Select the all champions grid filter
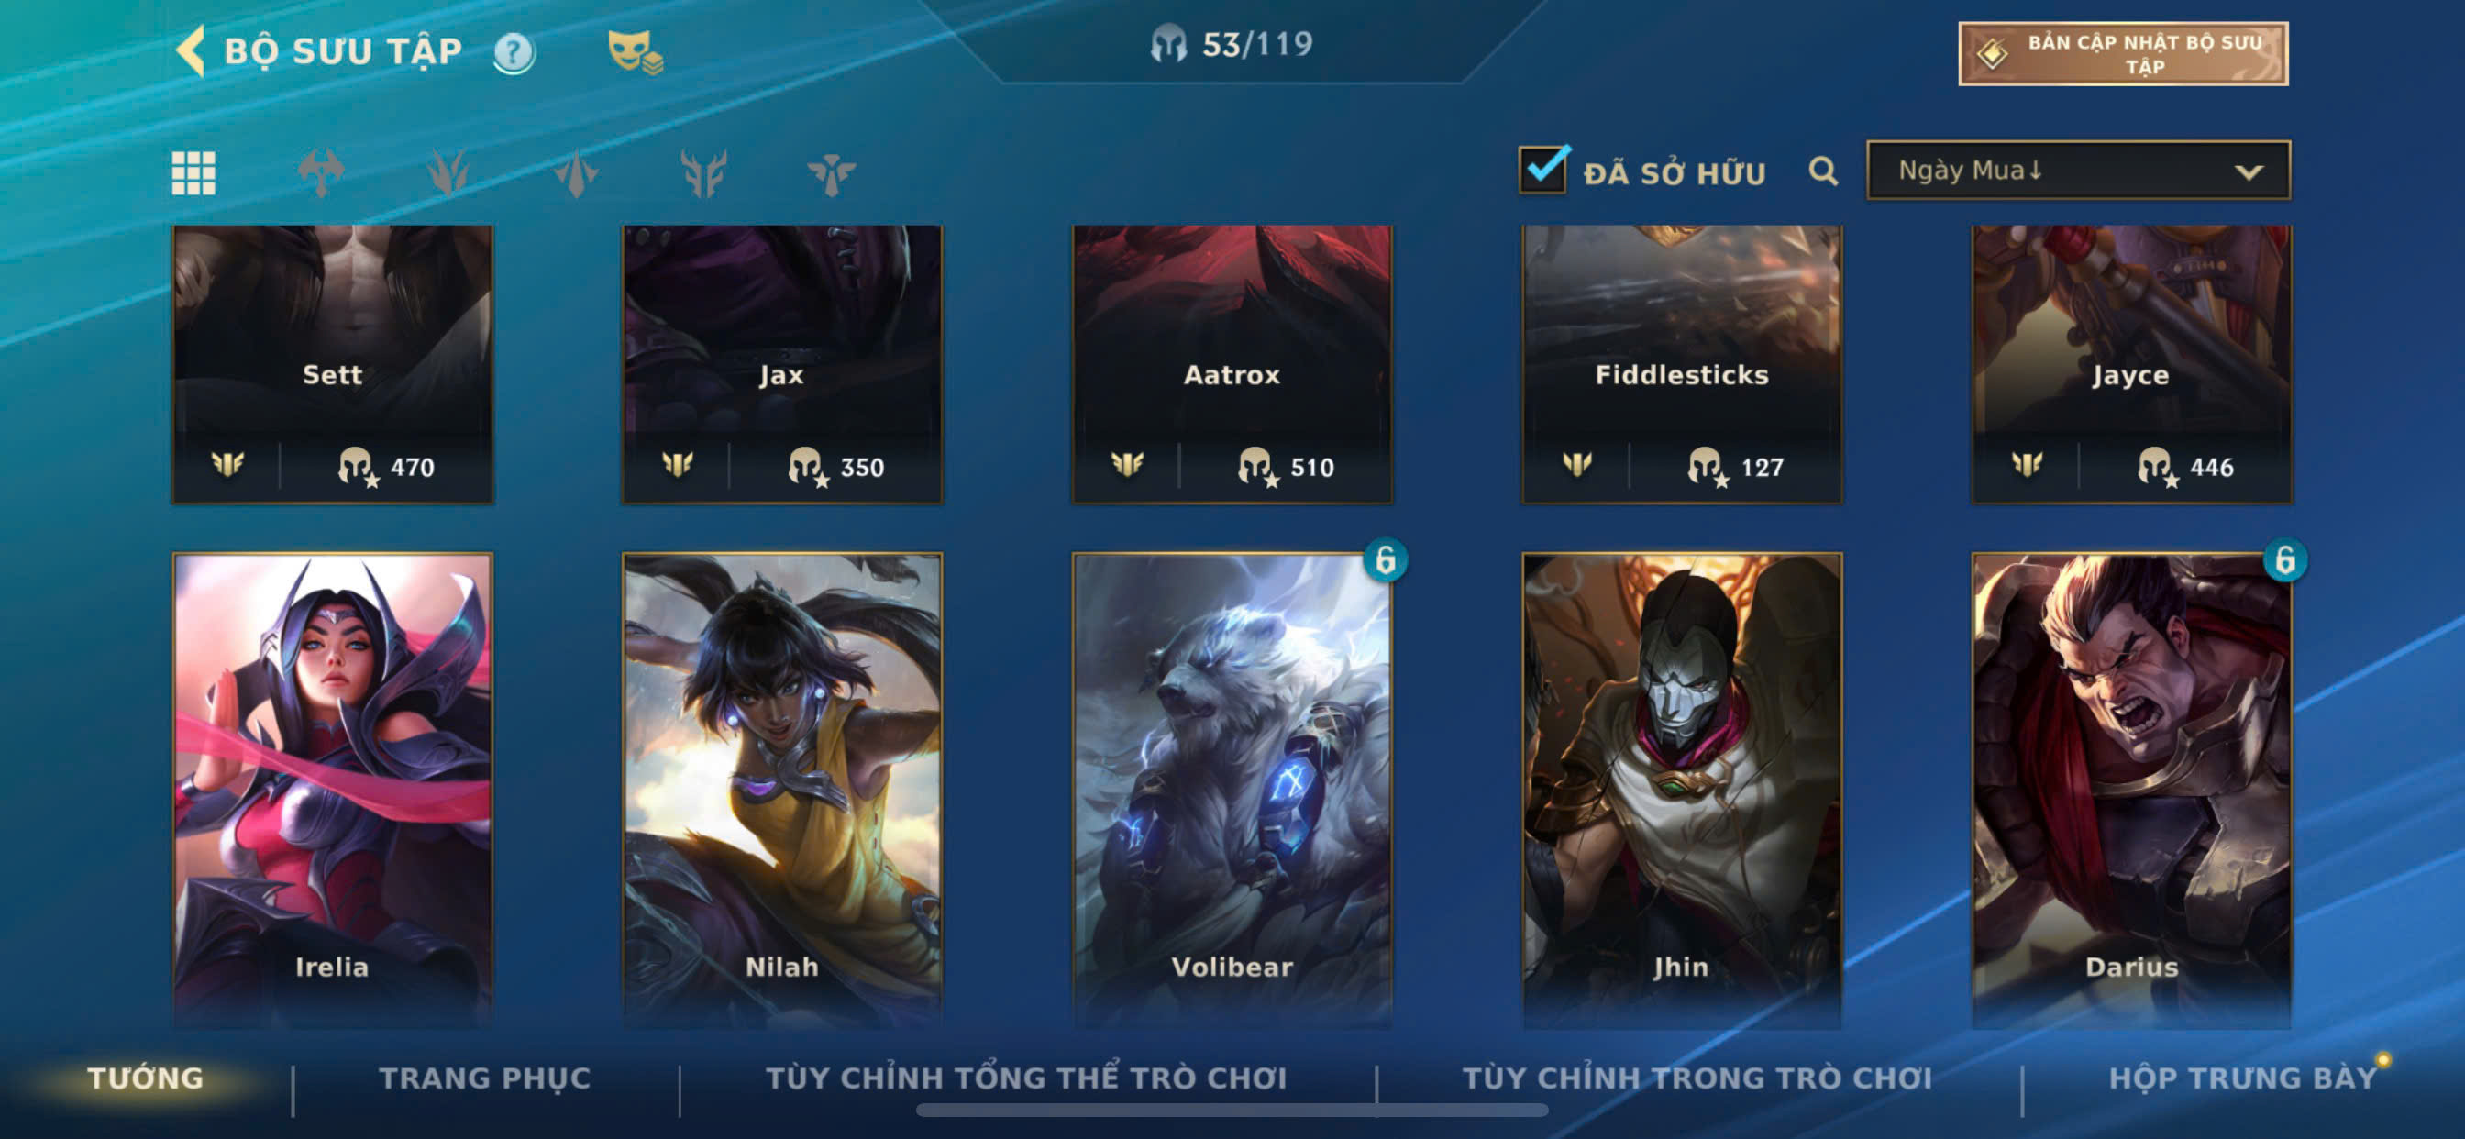The width and height of the screenshot is (2465, 1139). tap(193, 173)
